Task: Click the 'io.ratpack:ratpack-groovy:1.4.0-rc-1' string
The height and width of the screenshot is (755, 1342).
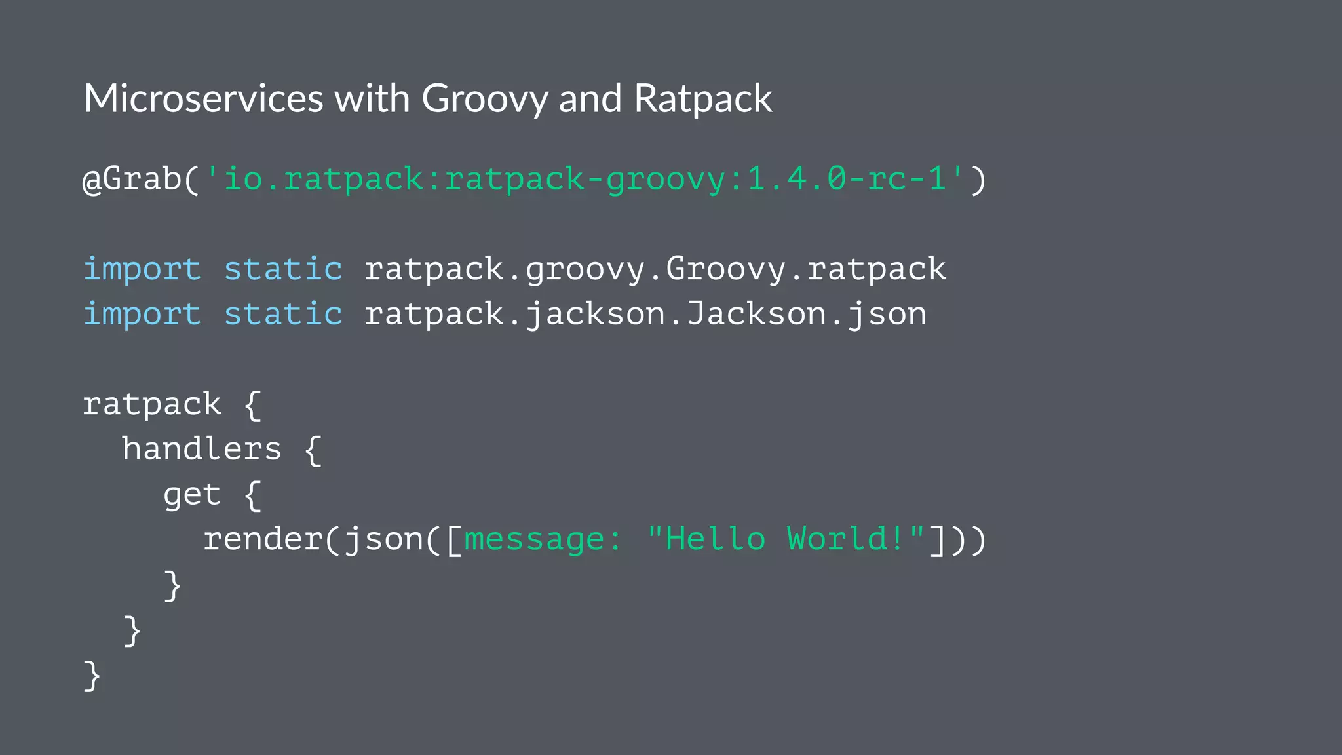Action: click(x=585, y=179)
